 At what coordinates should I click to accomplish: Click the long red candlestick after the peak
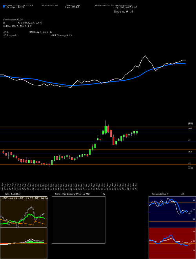point(113,141)
